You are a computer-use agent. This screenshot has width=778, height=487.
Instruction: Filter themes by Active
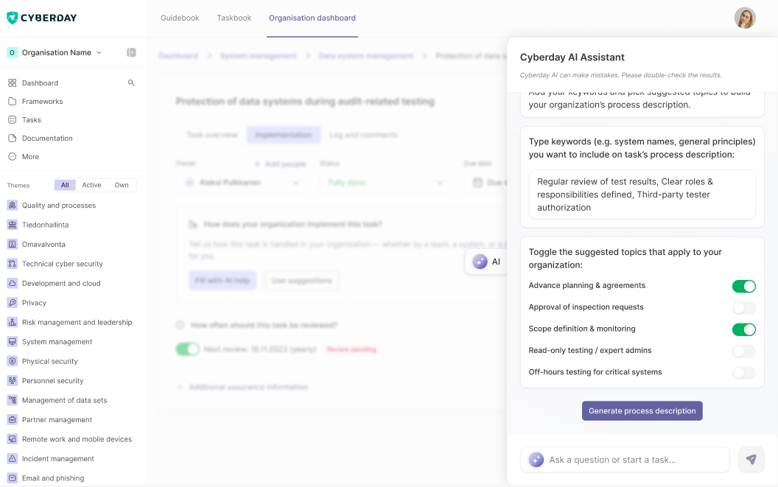92,185
